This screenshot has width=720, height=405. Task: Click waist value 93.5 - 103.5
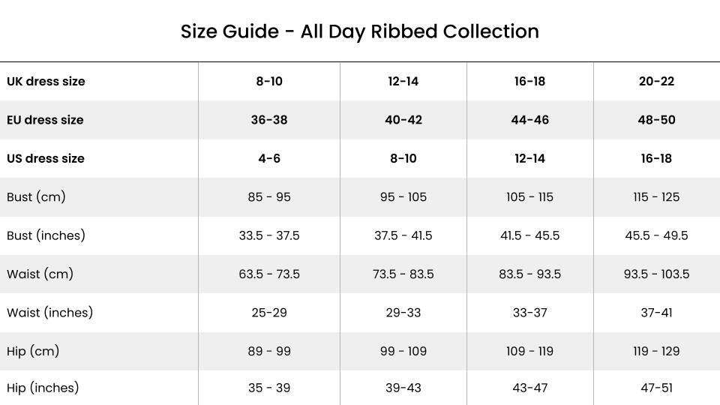(656, 274)
